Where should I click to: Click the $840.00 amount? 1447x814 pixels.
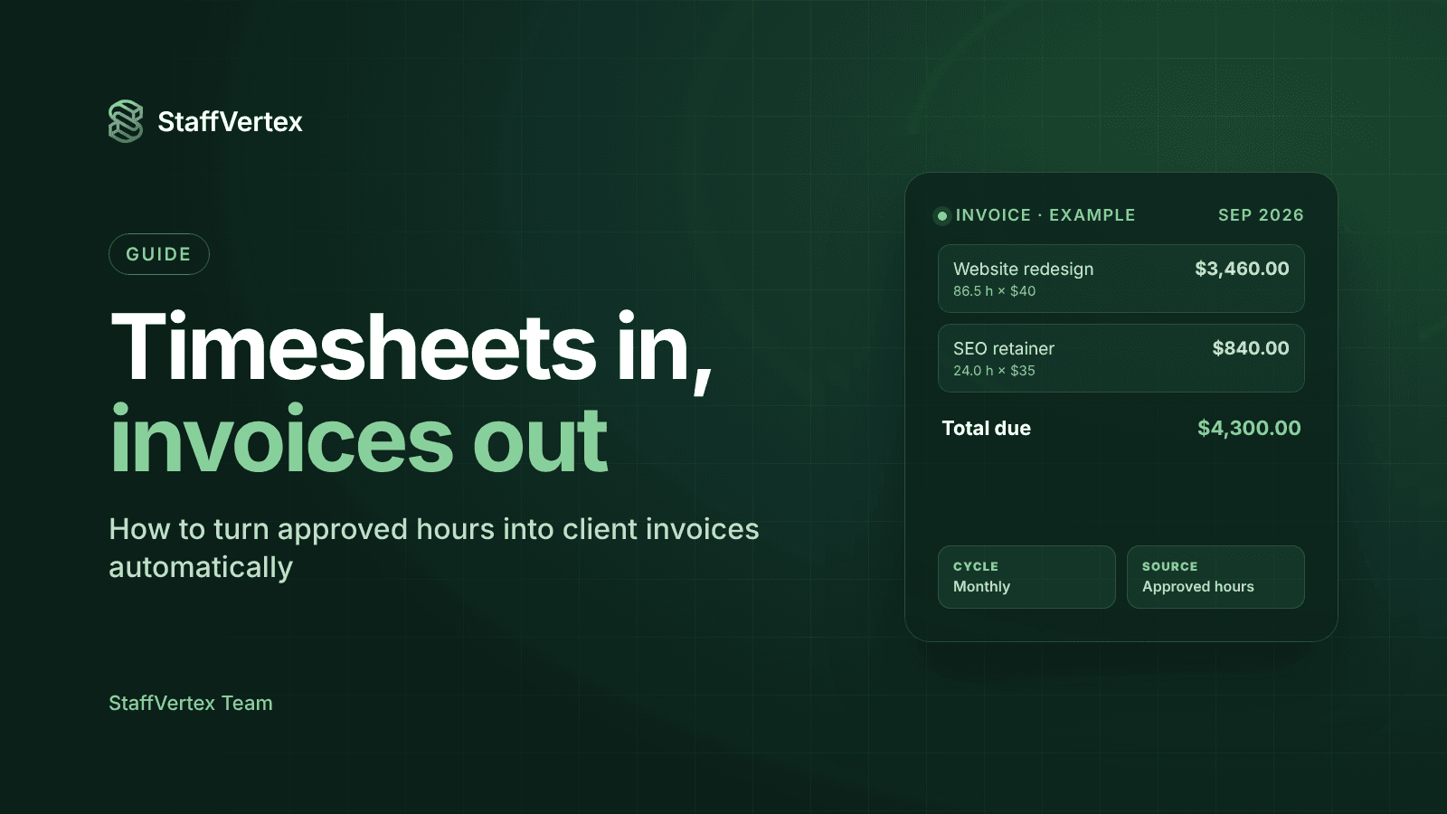(1251, 348)
